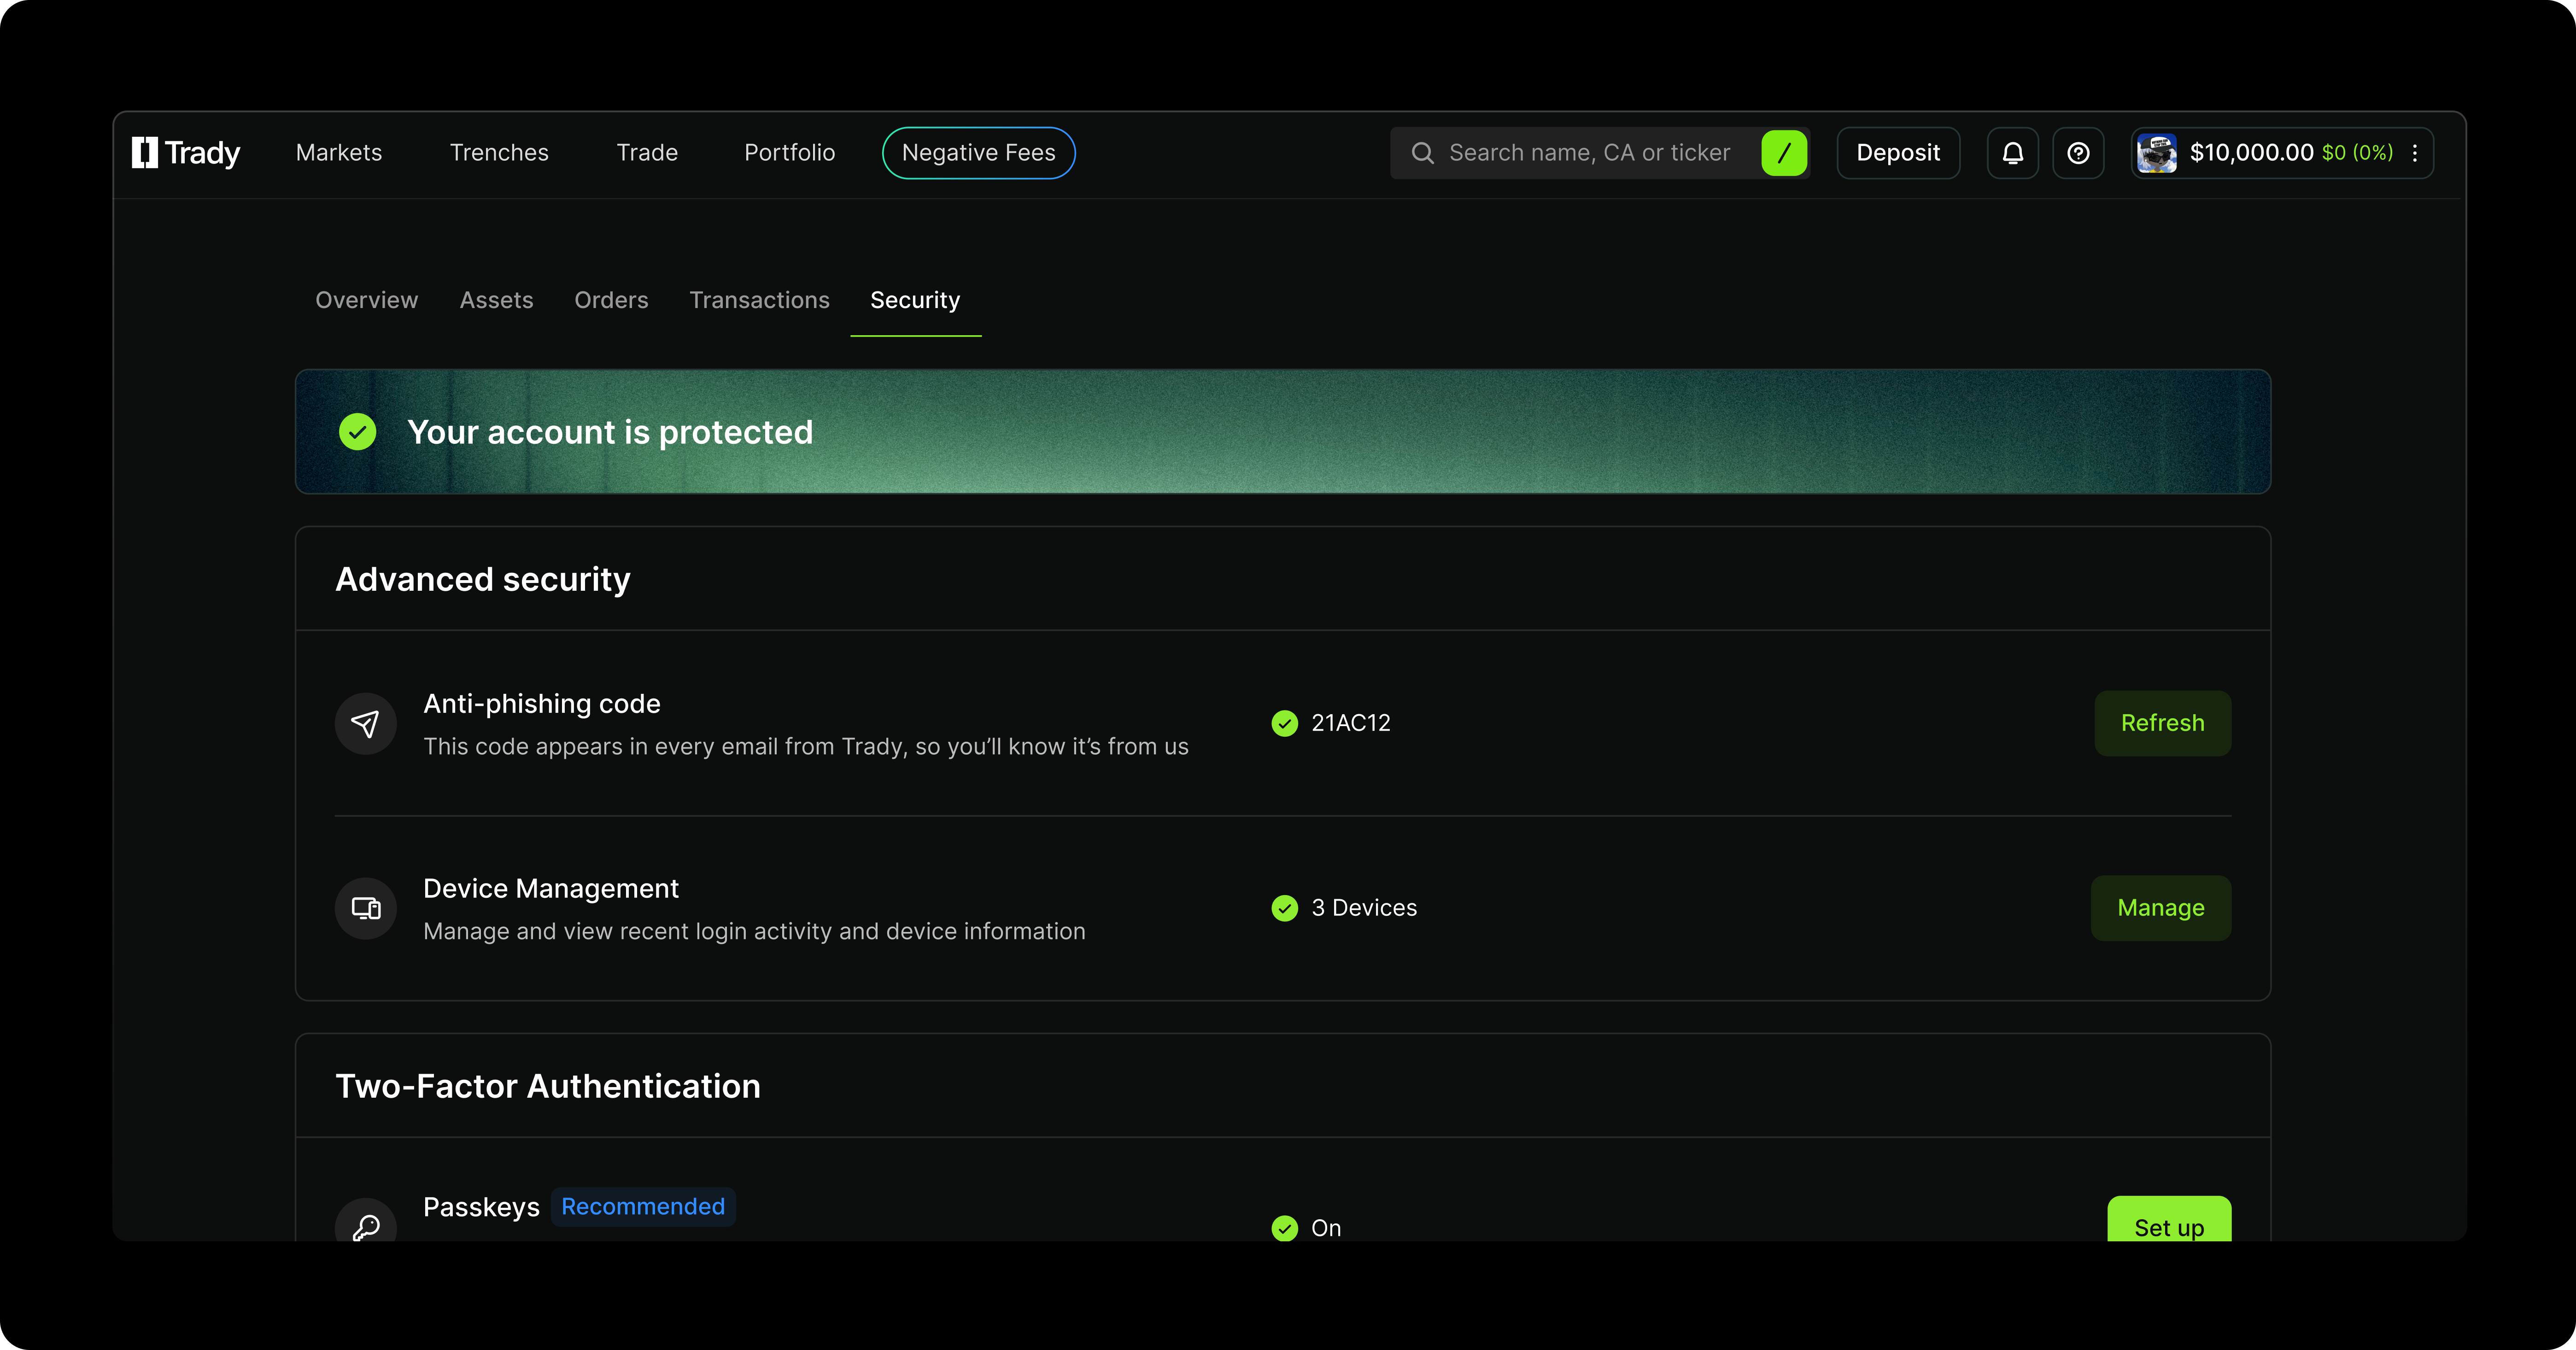Viewport: 2576px width, 1350px height.
Task: Click the user avatar thumbnail
Action: click(x=2157, y=153)
